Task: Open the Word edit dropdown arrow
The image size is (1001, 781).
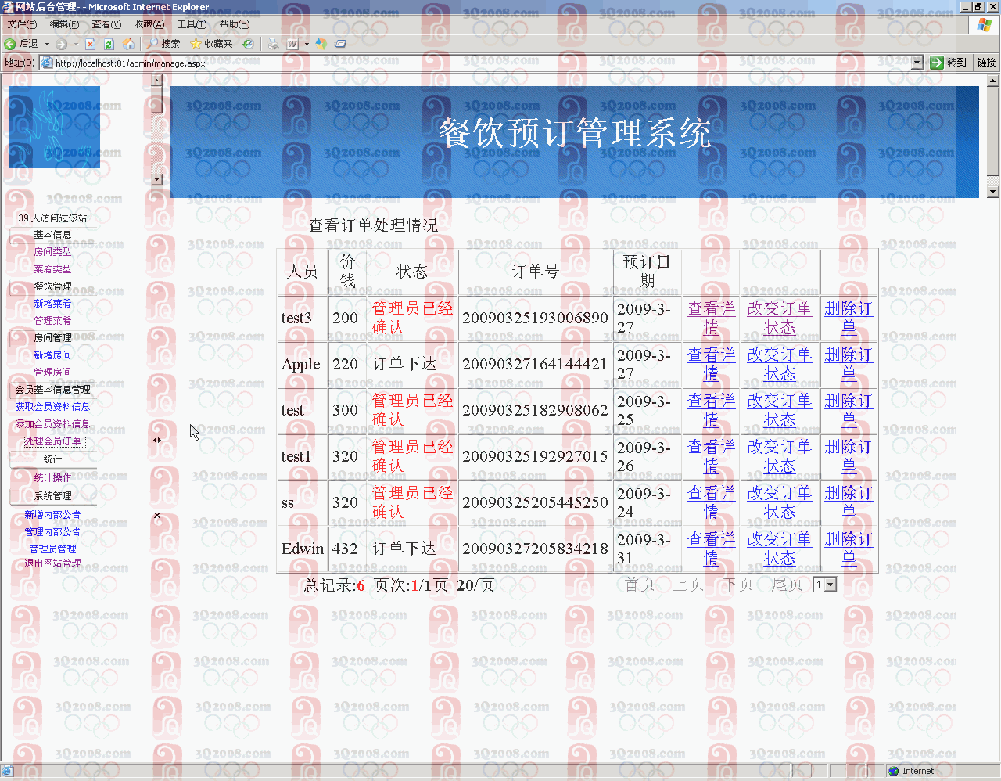Action: tap(307, 44)
